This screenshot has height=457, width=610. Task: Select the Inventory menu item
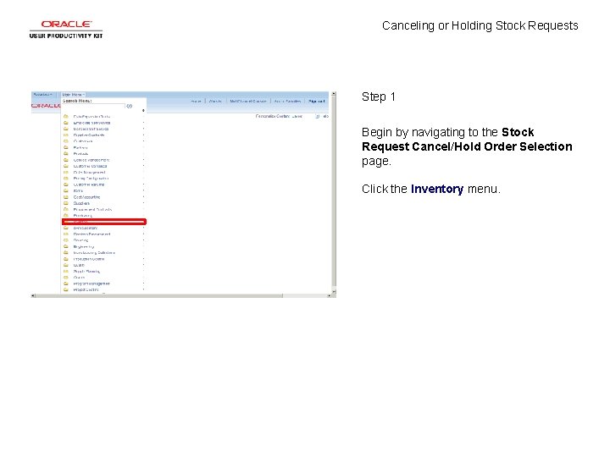click(x=104, y=222)
